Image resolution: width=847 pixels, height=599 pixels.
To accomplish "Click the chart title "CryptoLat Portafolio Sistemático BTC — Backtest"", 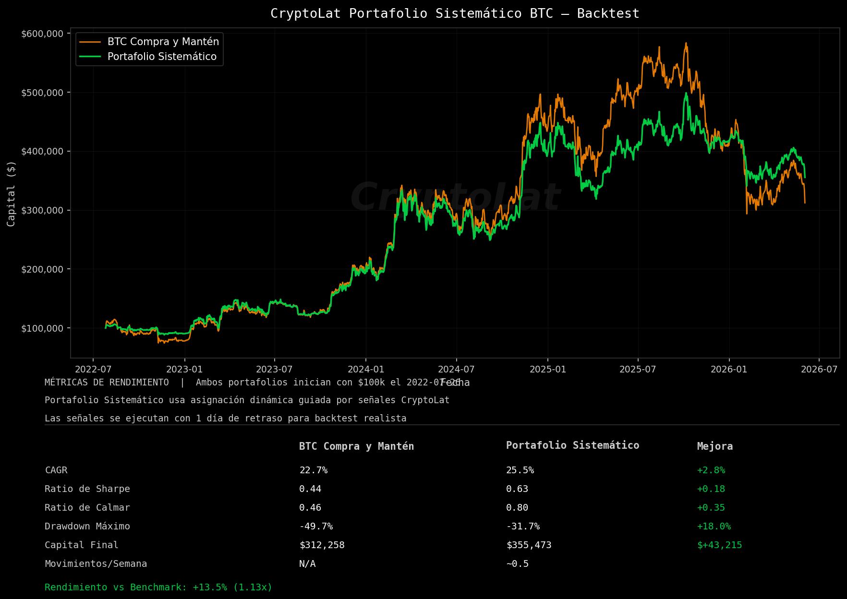I will tap(455, 13).
